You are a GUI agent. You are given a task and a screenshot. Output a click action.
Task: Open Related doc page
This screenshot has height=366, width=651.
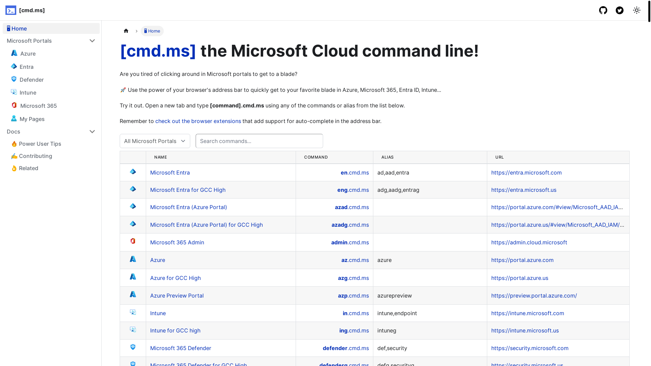(28, 168)
